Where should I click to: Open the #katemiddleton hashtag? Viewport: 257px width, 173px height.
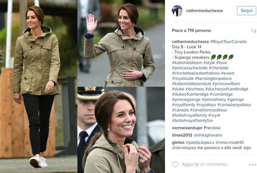point(187,63)
